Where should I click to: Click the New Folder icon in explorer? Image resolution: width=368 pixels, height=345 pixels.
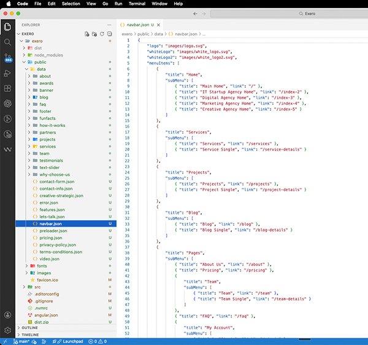tap(94, 34)
